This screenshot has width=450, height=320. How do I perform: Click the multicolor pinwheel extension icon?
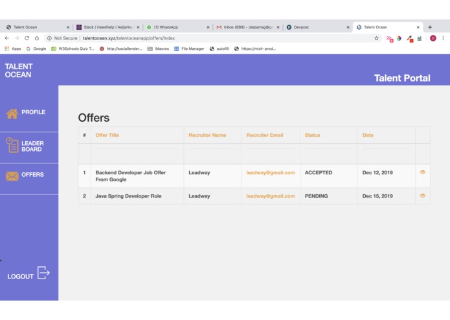tap(399, 38)
